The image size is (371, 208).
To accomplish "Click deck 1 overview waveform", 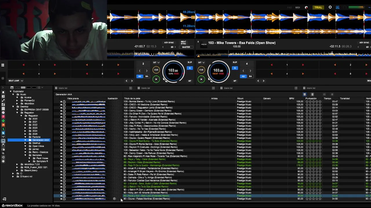I will click(x=151, y=54).
